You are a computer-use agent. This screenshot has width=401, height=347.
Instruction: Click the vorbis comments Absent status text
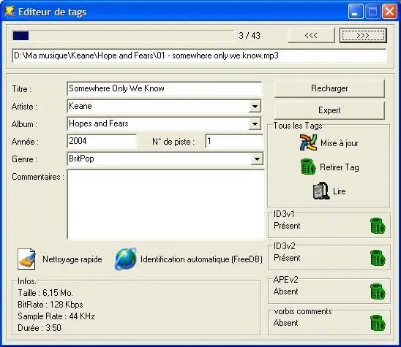coord(285,323)
